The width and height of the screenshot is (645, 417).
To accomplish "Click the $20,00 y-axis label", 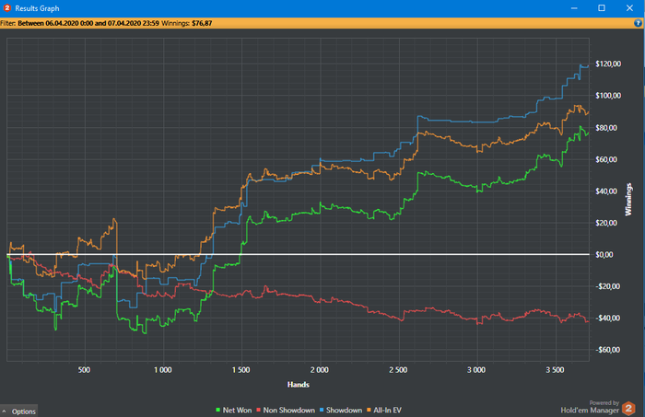I will 606,223.
